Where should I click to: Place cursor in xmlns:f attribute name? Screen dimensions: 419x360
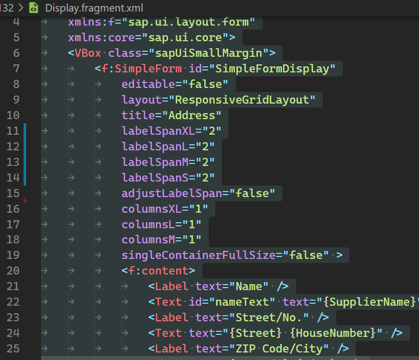click(91, 22)
